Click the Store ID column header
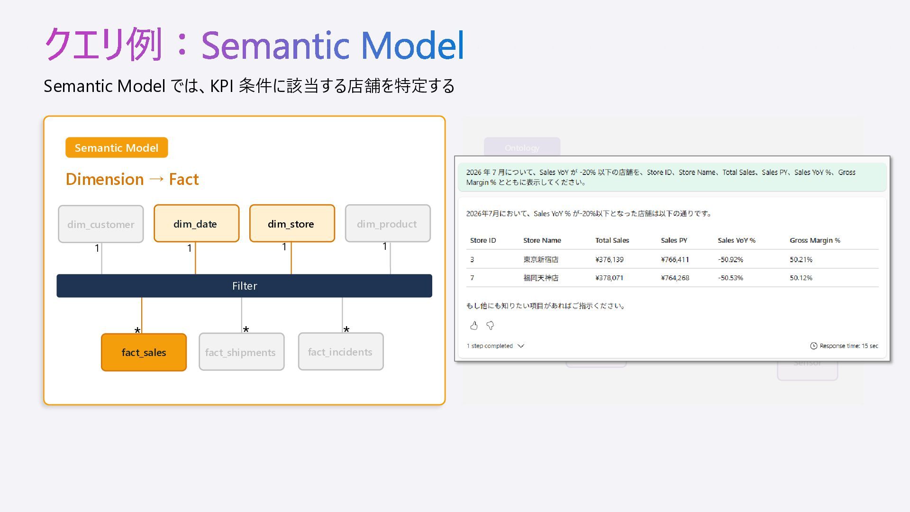This screenshot has width=910, height=512. [483, 240]
